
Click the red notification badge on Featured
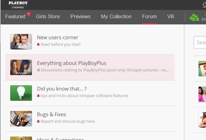(x=29, y=14)
